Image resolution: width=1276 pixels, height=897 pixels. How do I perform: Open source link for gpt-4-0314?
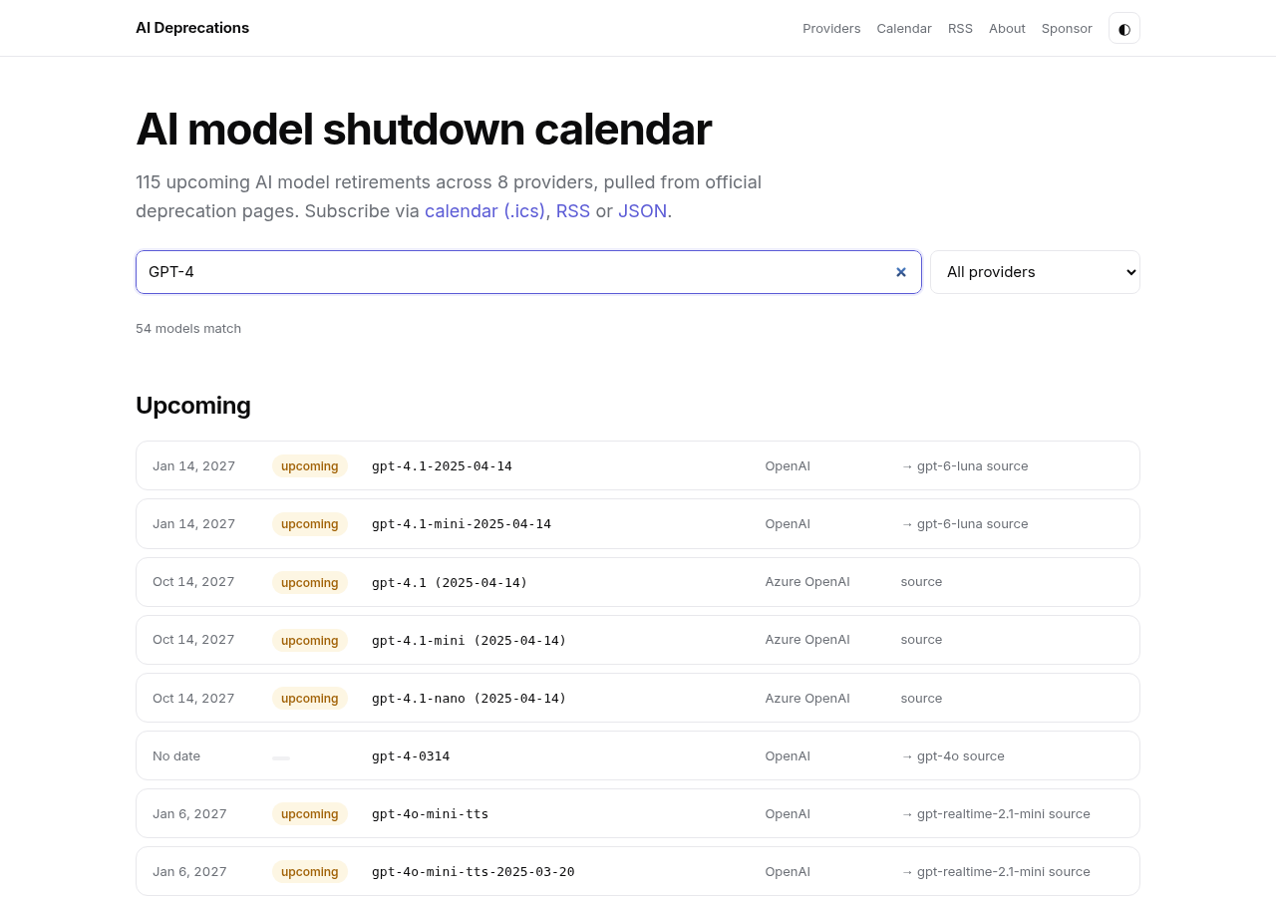pos(983,755)
